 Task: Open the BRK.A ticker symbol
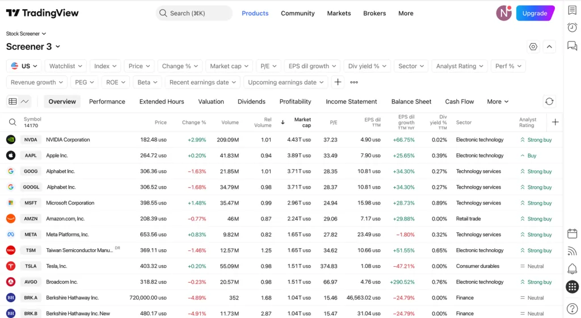tap(31, 298)
